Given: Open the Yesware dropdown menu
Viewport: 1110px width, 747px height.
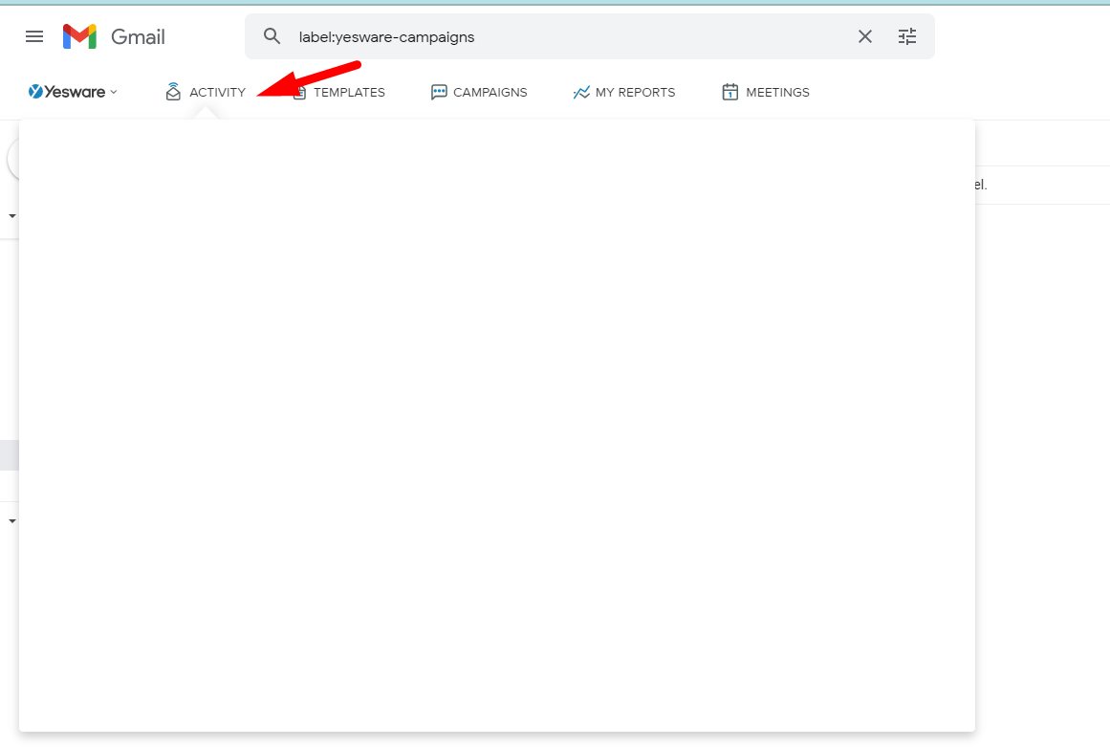Looking at the screenshot, I should (73, 91).
